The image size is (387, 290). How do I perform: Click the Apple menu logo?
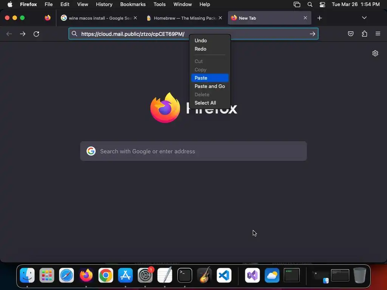pos(10,4)
